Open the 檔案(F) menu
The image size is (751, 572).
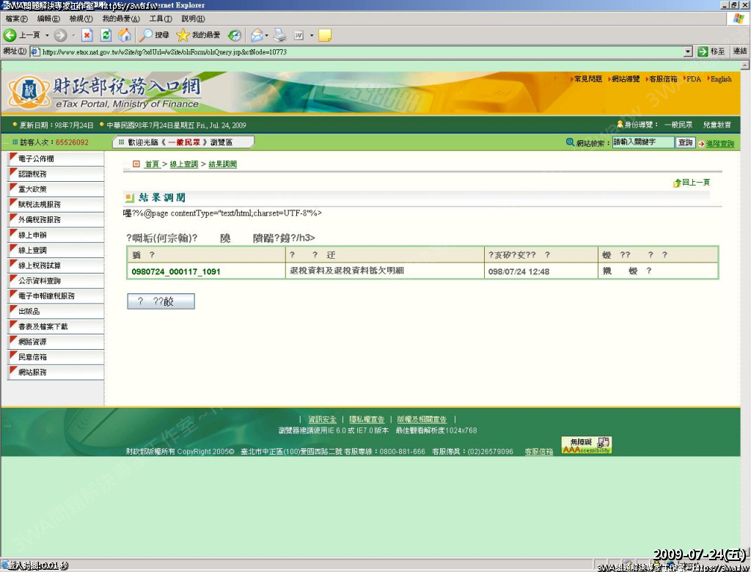[x=16, y=18]
